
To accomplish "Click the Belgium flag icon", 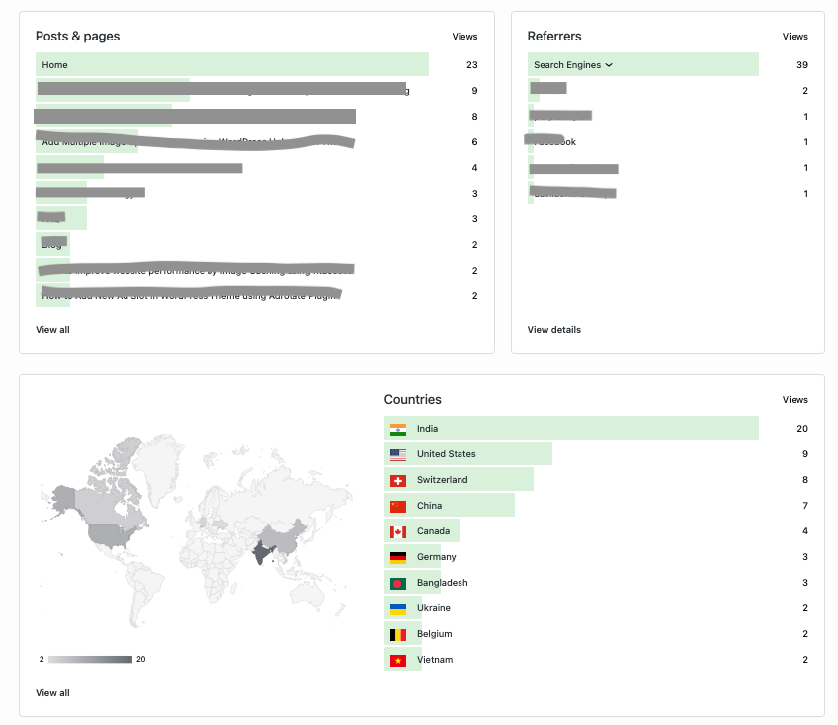I will [398, 634].
